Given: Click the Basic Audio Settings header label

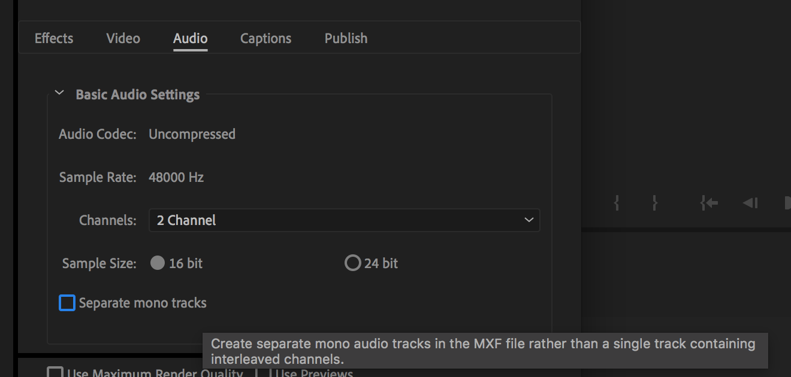Looking at the screenshot, I should point(137,95).
